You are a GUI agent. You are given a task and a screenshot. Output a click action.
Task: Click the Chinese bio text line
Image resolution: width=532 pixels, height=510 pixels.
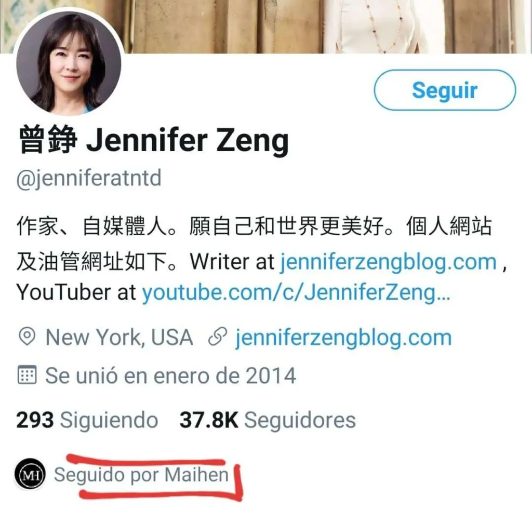pyautogui.click(x=254, y=226)
